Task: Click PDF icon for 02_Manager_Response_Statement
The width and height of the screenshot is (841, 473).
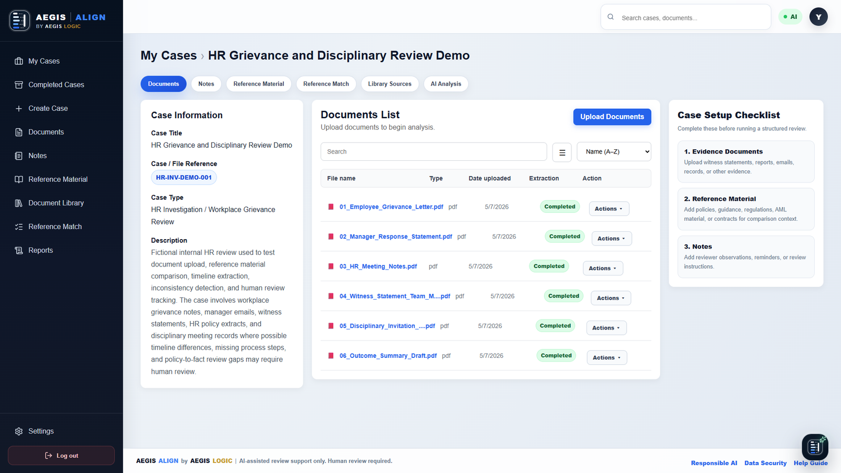Action: pos(331,236)
